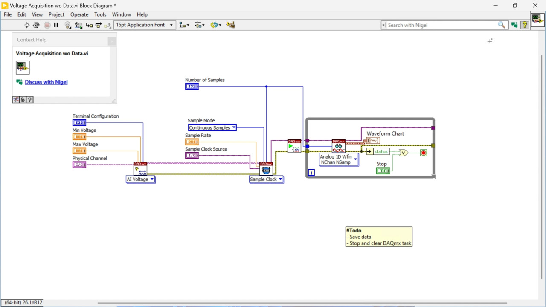The width and height of the screenshot is (546, 307).
Task: Toggle Retain Wire Values button
Action: click(78, 25)
